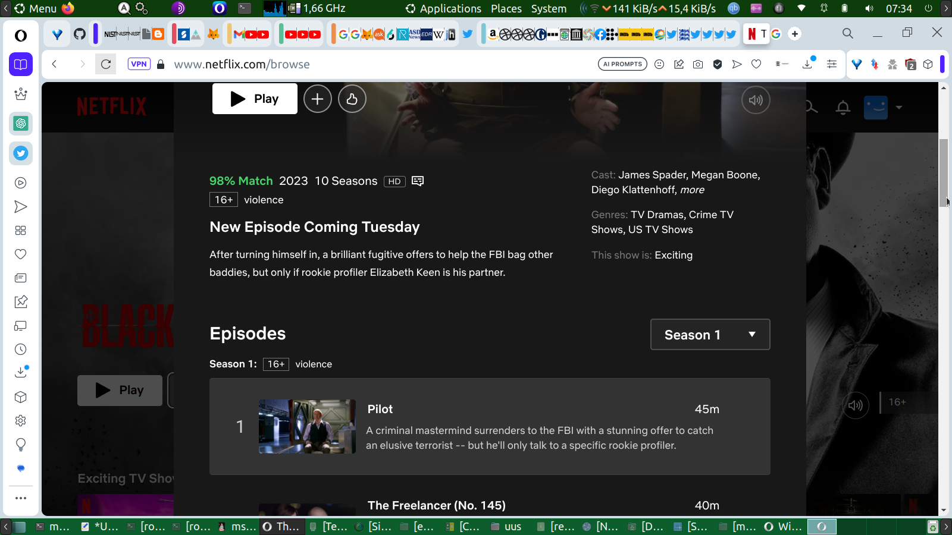
Task: Open the browser downloads icon
Action: pos(807,64)
